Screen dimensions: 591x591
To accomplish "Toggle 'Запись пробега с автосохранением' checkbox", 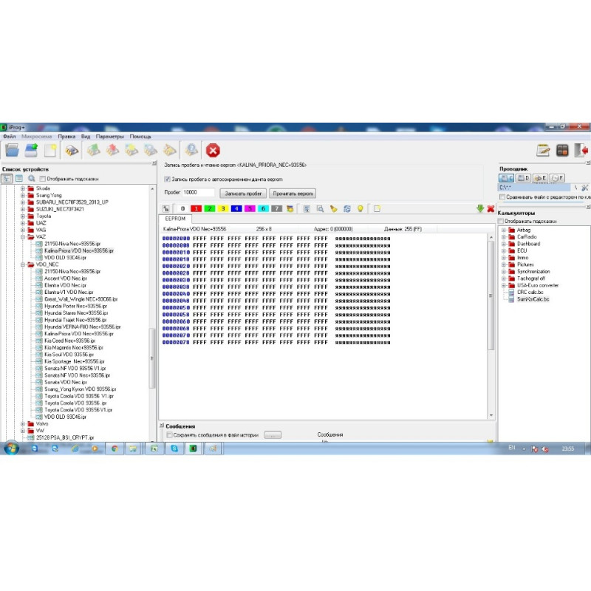I will [167, 178].
